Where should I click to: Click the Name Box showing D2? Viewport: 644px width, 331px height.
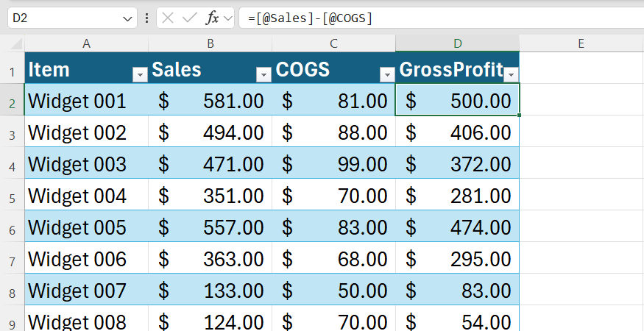click(x=72, y=18)
